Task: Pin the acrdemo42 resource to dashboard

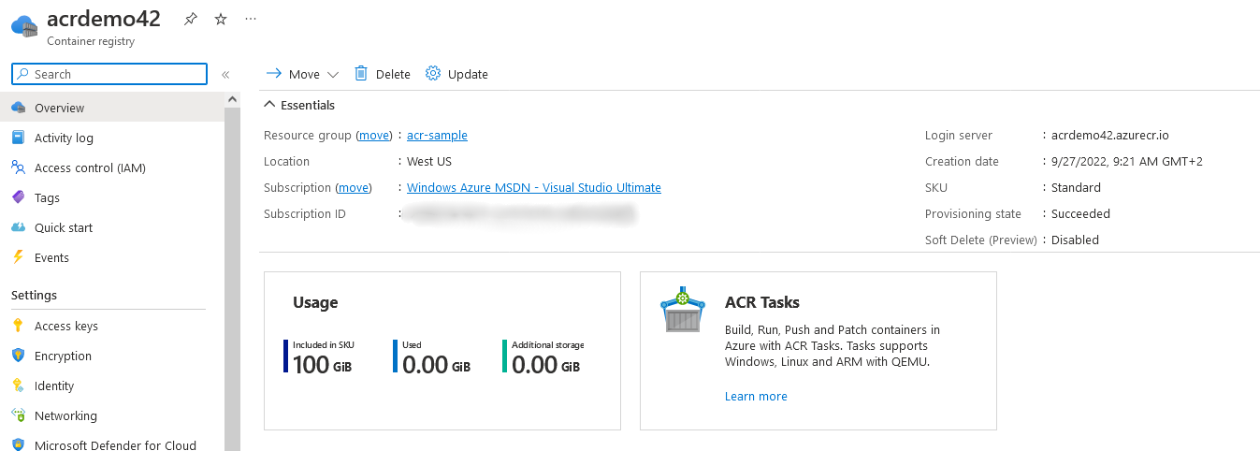Action: coord(191,19)
